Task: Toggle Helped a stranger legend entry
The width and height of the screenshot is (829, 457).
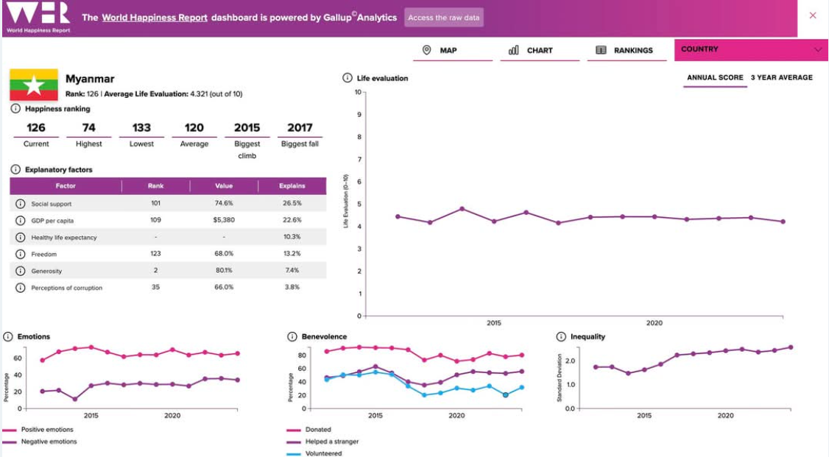Action: 323,442
